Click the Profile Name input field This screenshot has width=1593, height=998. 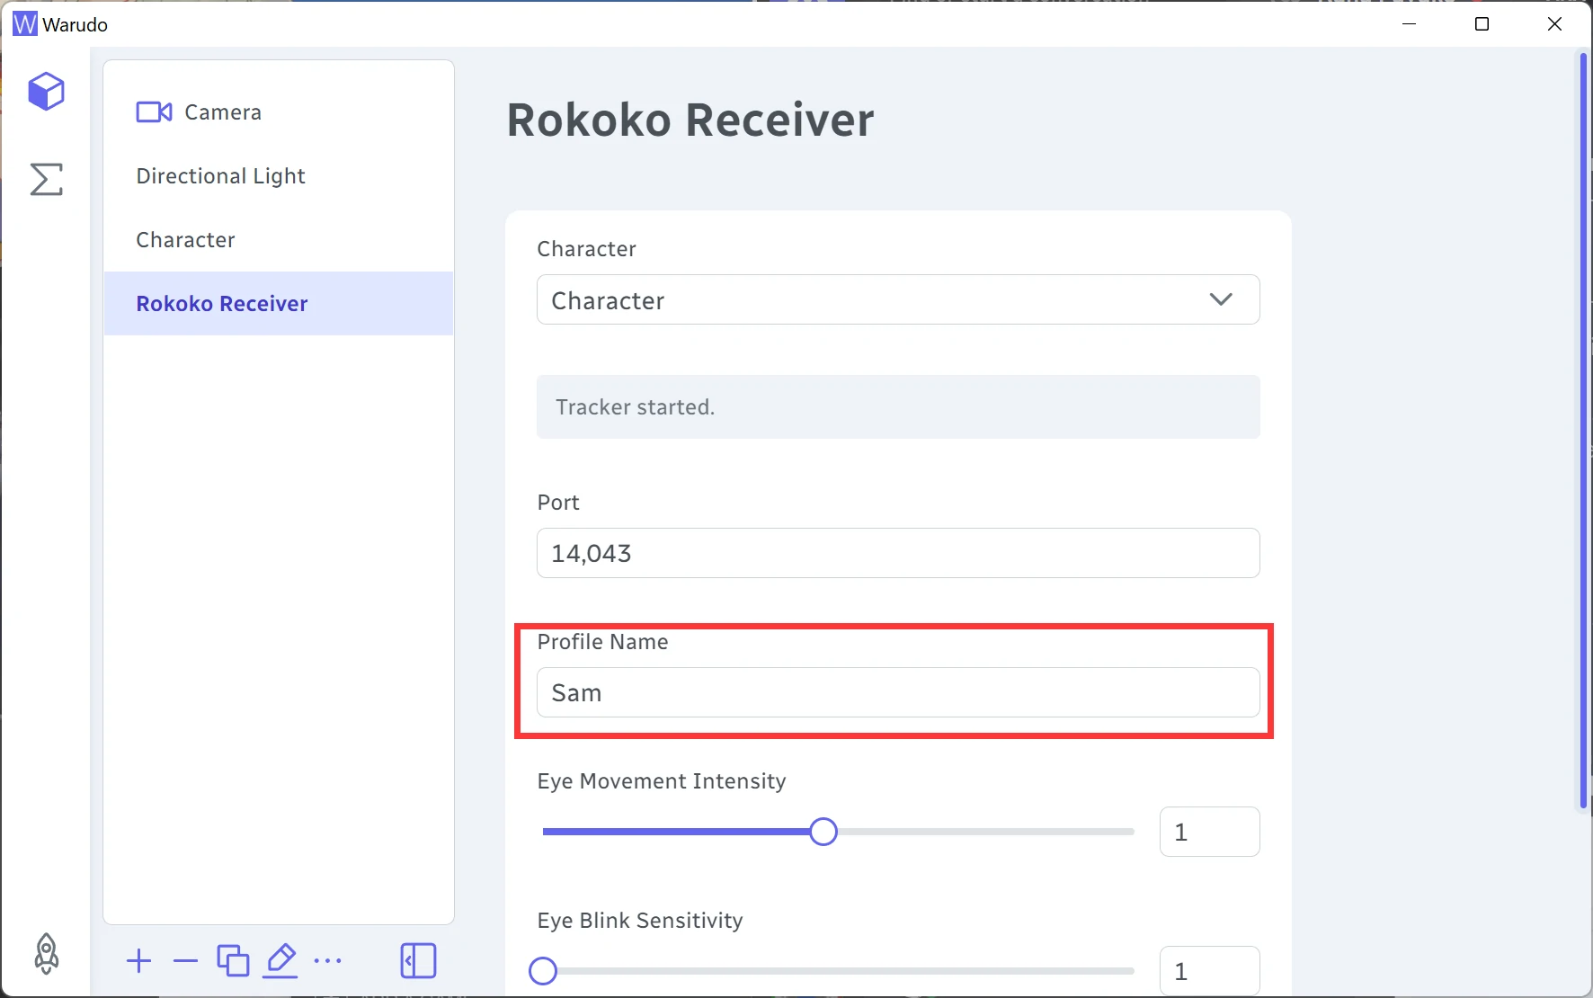pos(898,692)
